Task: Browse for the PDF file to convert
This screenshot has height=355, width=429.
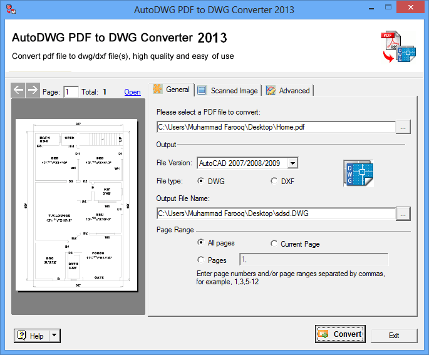Action: click(403, 127)
